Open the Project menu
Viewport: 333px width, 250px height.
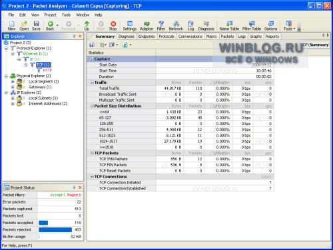[50, 15]
